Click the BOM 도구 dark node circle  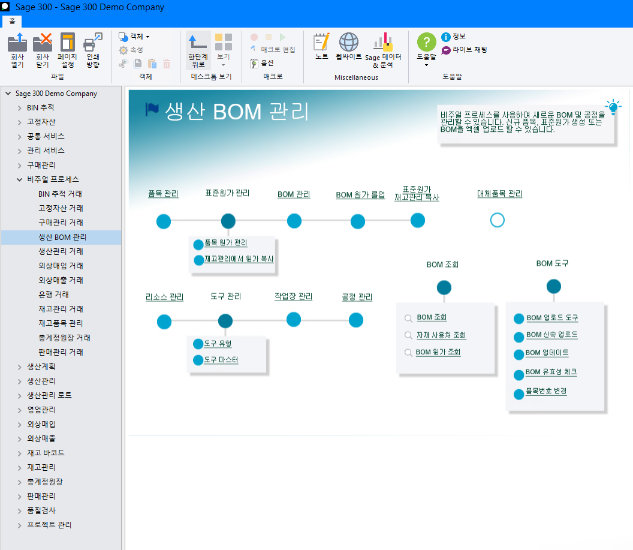point(553,286)
